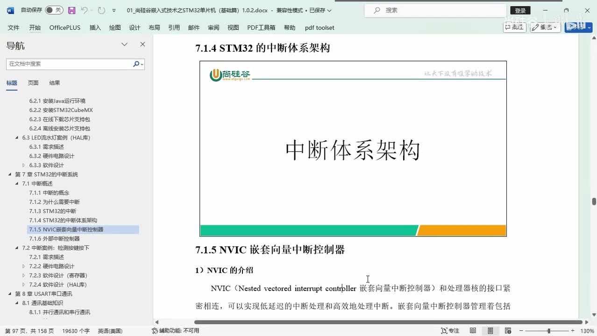Toggle the AutoSave (自动保存) switch
The image size is (597, 336).
54,10
